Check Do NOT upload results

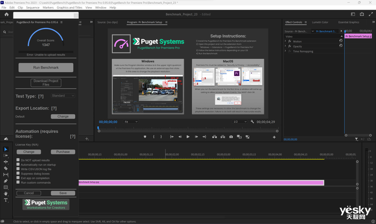coord(18,160)
